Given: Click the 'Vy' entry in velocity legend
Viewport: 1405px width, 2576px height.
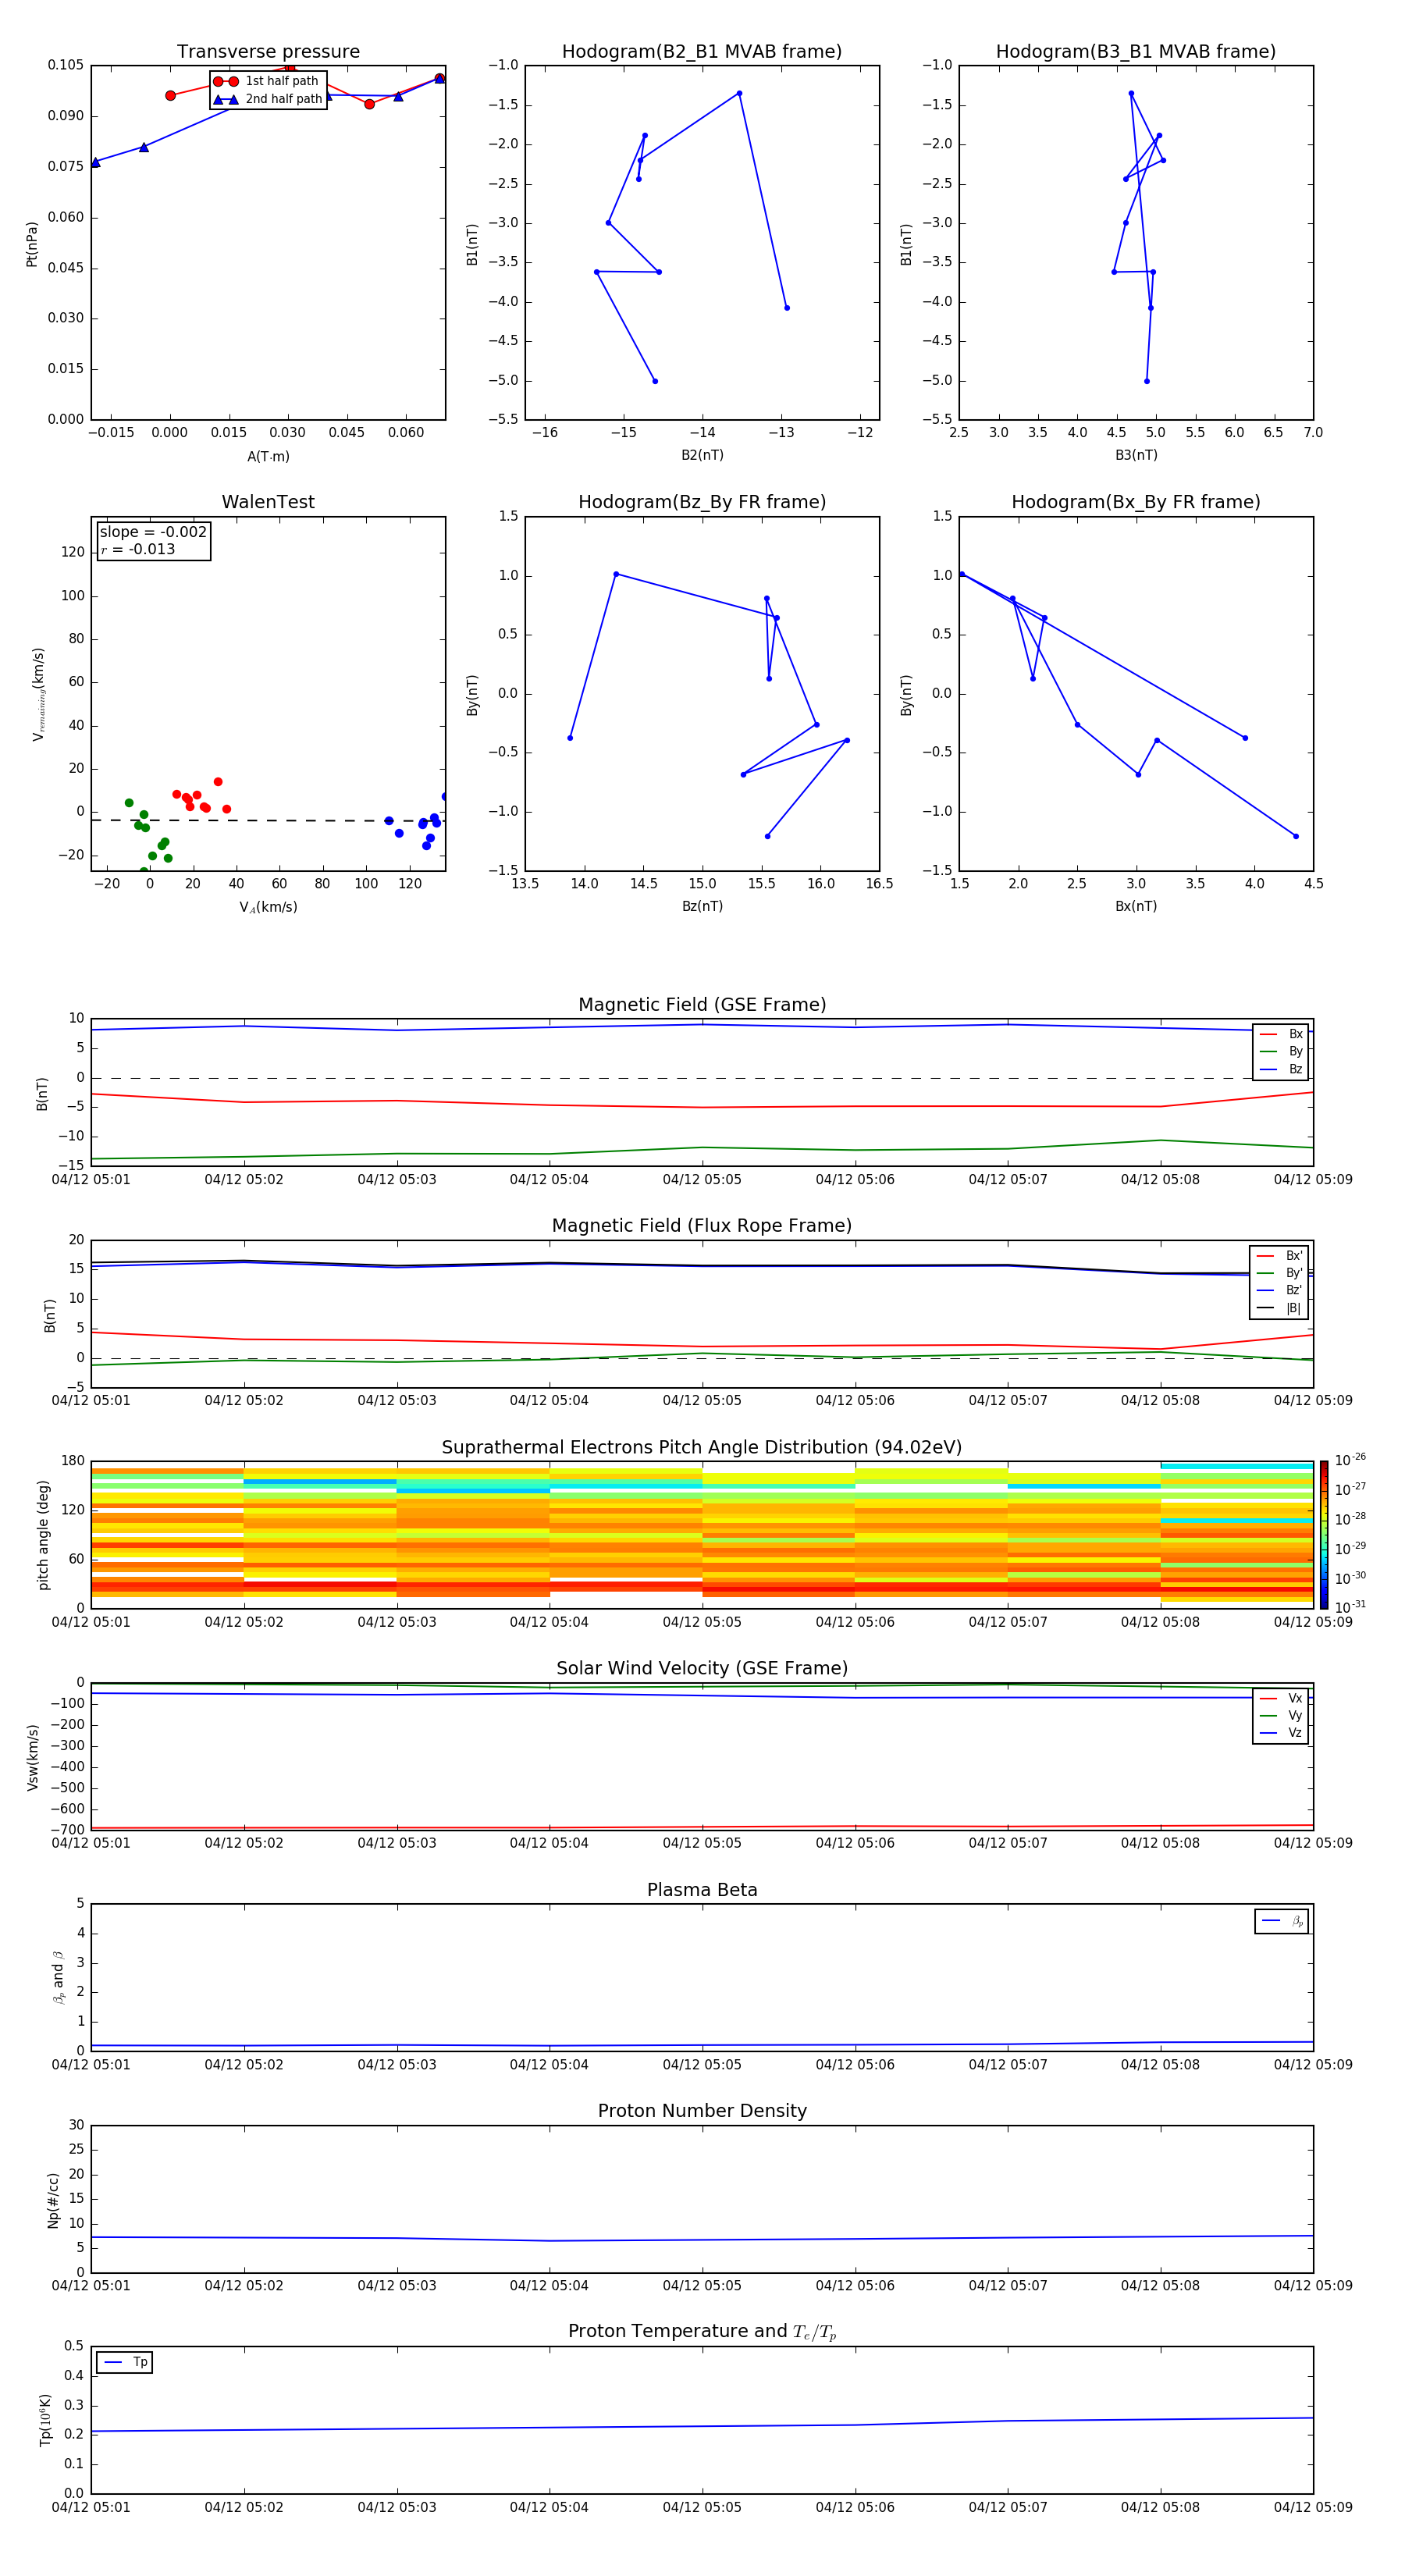Looking at the screenshot, I should click(x=1281, y=1716).
